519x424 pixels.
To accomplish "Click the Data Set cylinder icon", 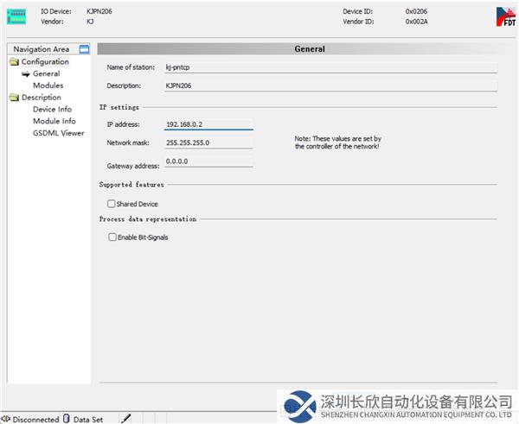I will coord(67,419).
